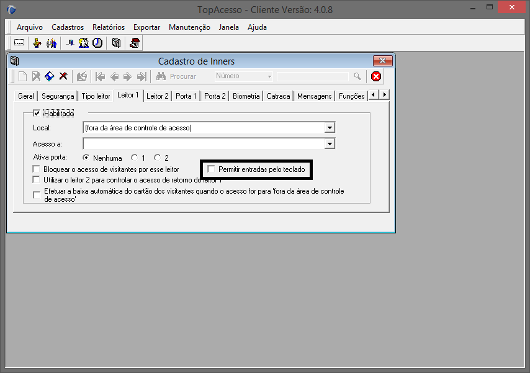This screenshot has height=373, width=530.
Task: Click the clock icon in the main toolbar
Action: pyautogui.click(x=97, y=43)
